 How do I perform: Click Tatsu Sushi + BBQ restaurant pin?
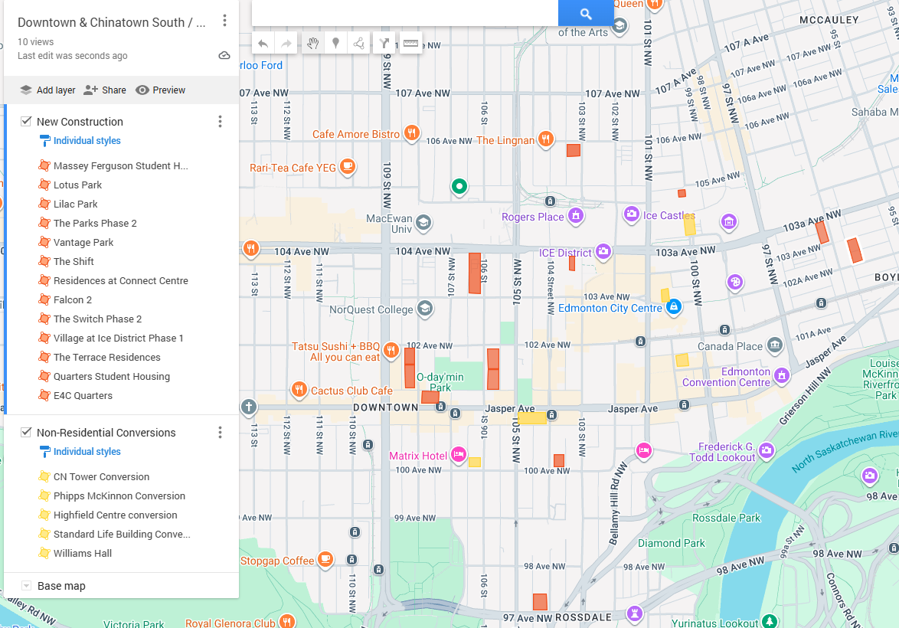point(391,349)
